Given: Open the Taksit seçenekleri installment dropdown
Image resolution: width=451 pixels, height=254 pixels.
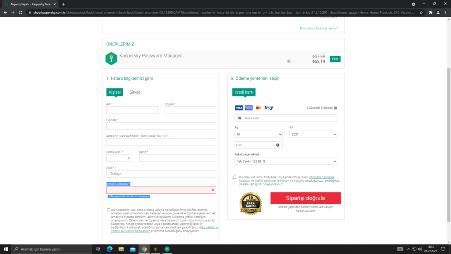Looking at the screenshot, I should 286,161.
